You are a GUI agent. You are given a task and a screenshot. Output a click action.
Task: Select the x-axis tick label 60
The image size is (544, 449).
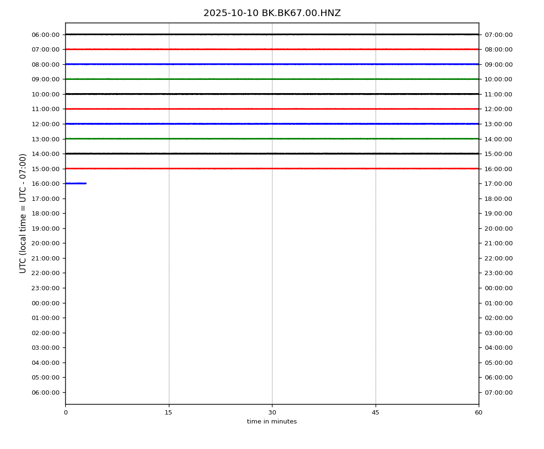pyautogui.click(x=479, y=413)
